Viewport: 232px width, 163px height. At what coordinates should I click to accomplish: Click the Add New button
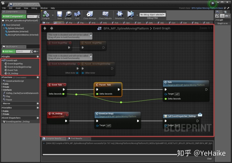click(8, 51)
